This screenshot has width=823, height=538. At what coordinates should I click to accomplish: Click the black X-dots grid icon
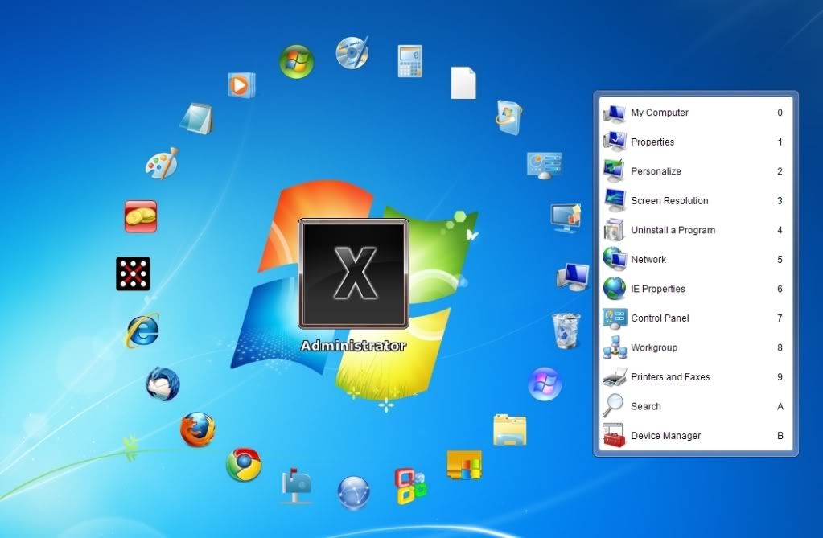[x=133, y=273]
